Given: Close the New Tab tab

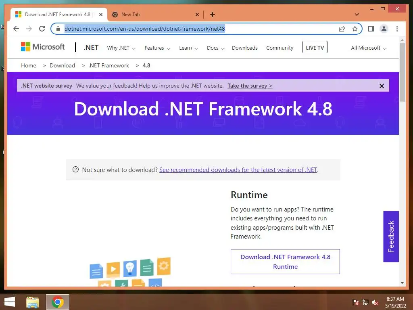Looking at the screenshot, I should [x=197, y=15].
